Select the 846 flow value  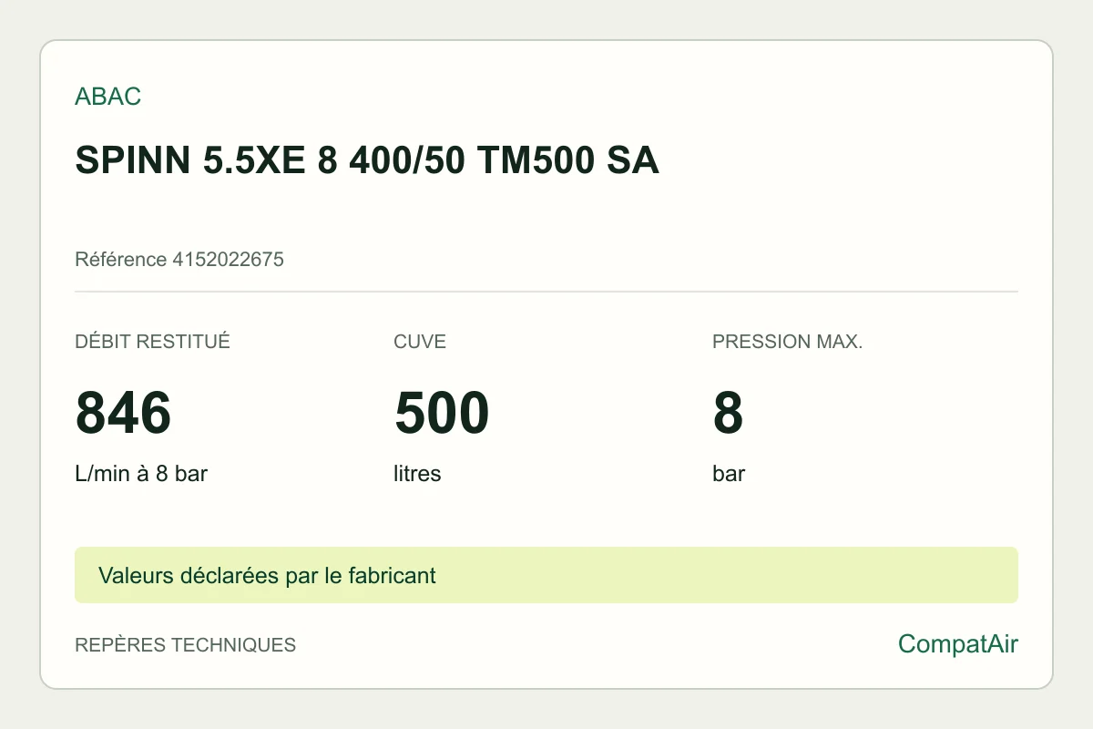tap(123, 413)
